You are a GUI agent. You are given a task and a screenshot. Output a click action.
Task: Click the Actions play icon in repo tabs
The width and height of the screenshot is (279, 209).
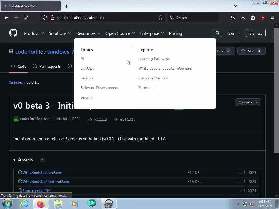coord(70,66)
